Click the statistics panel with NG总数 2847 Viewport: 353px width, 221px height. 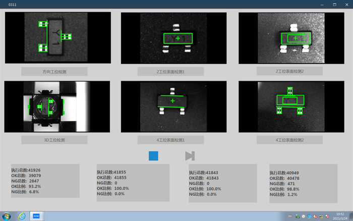[x=45, y=181]
